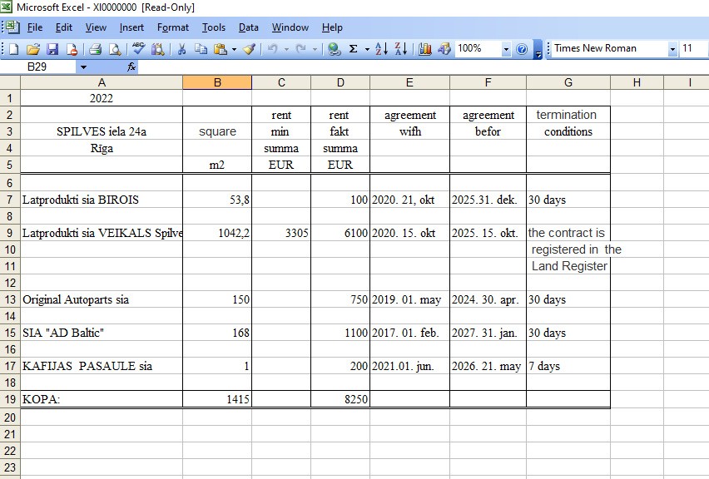Click the Cut scissors icon
This screenshot has width=709, height=479.
click(181, 49)
